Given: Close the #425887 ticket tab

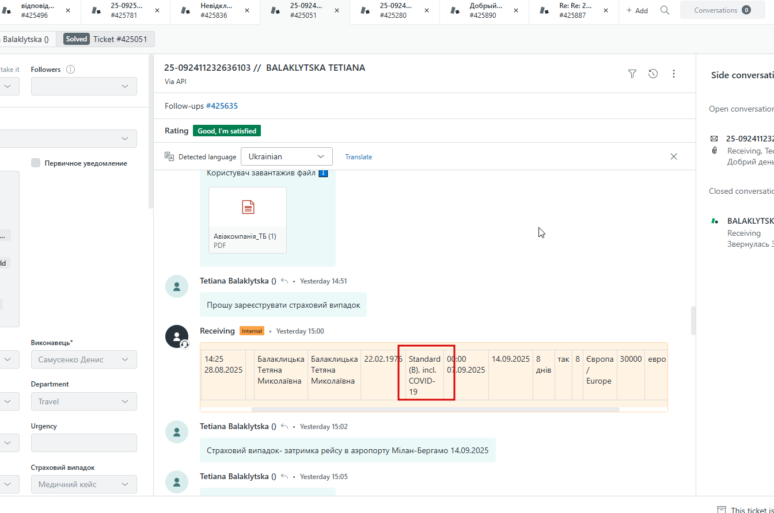Looking at the screenshot, I should (x=606, y=10).
